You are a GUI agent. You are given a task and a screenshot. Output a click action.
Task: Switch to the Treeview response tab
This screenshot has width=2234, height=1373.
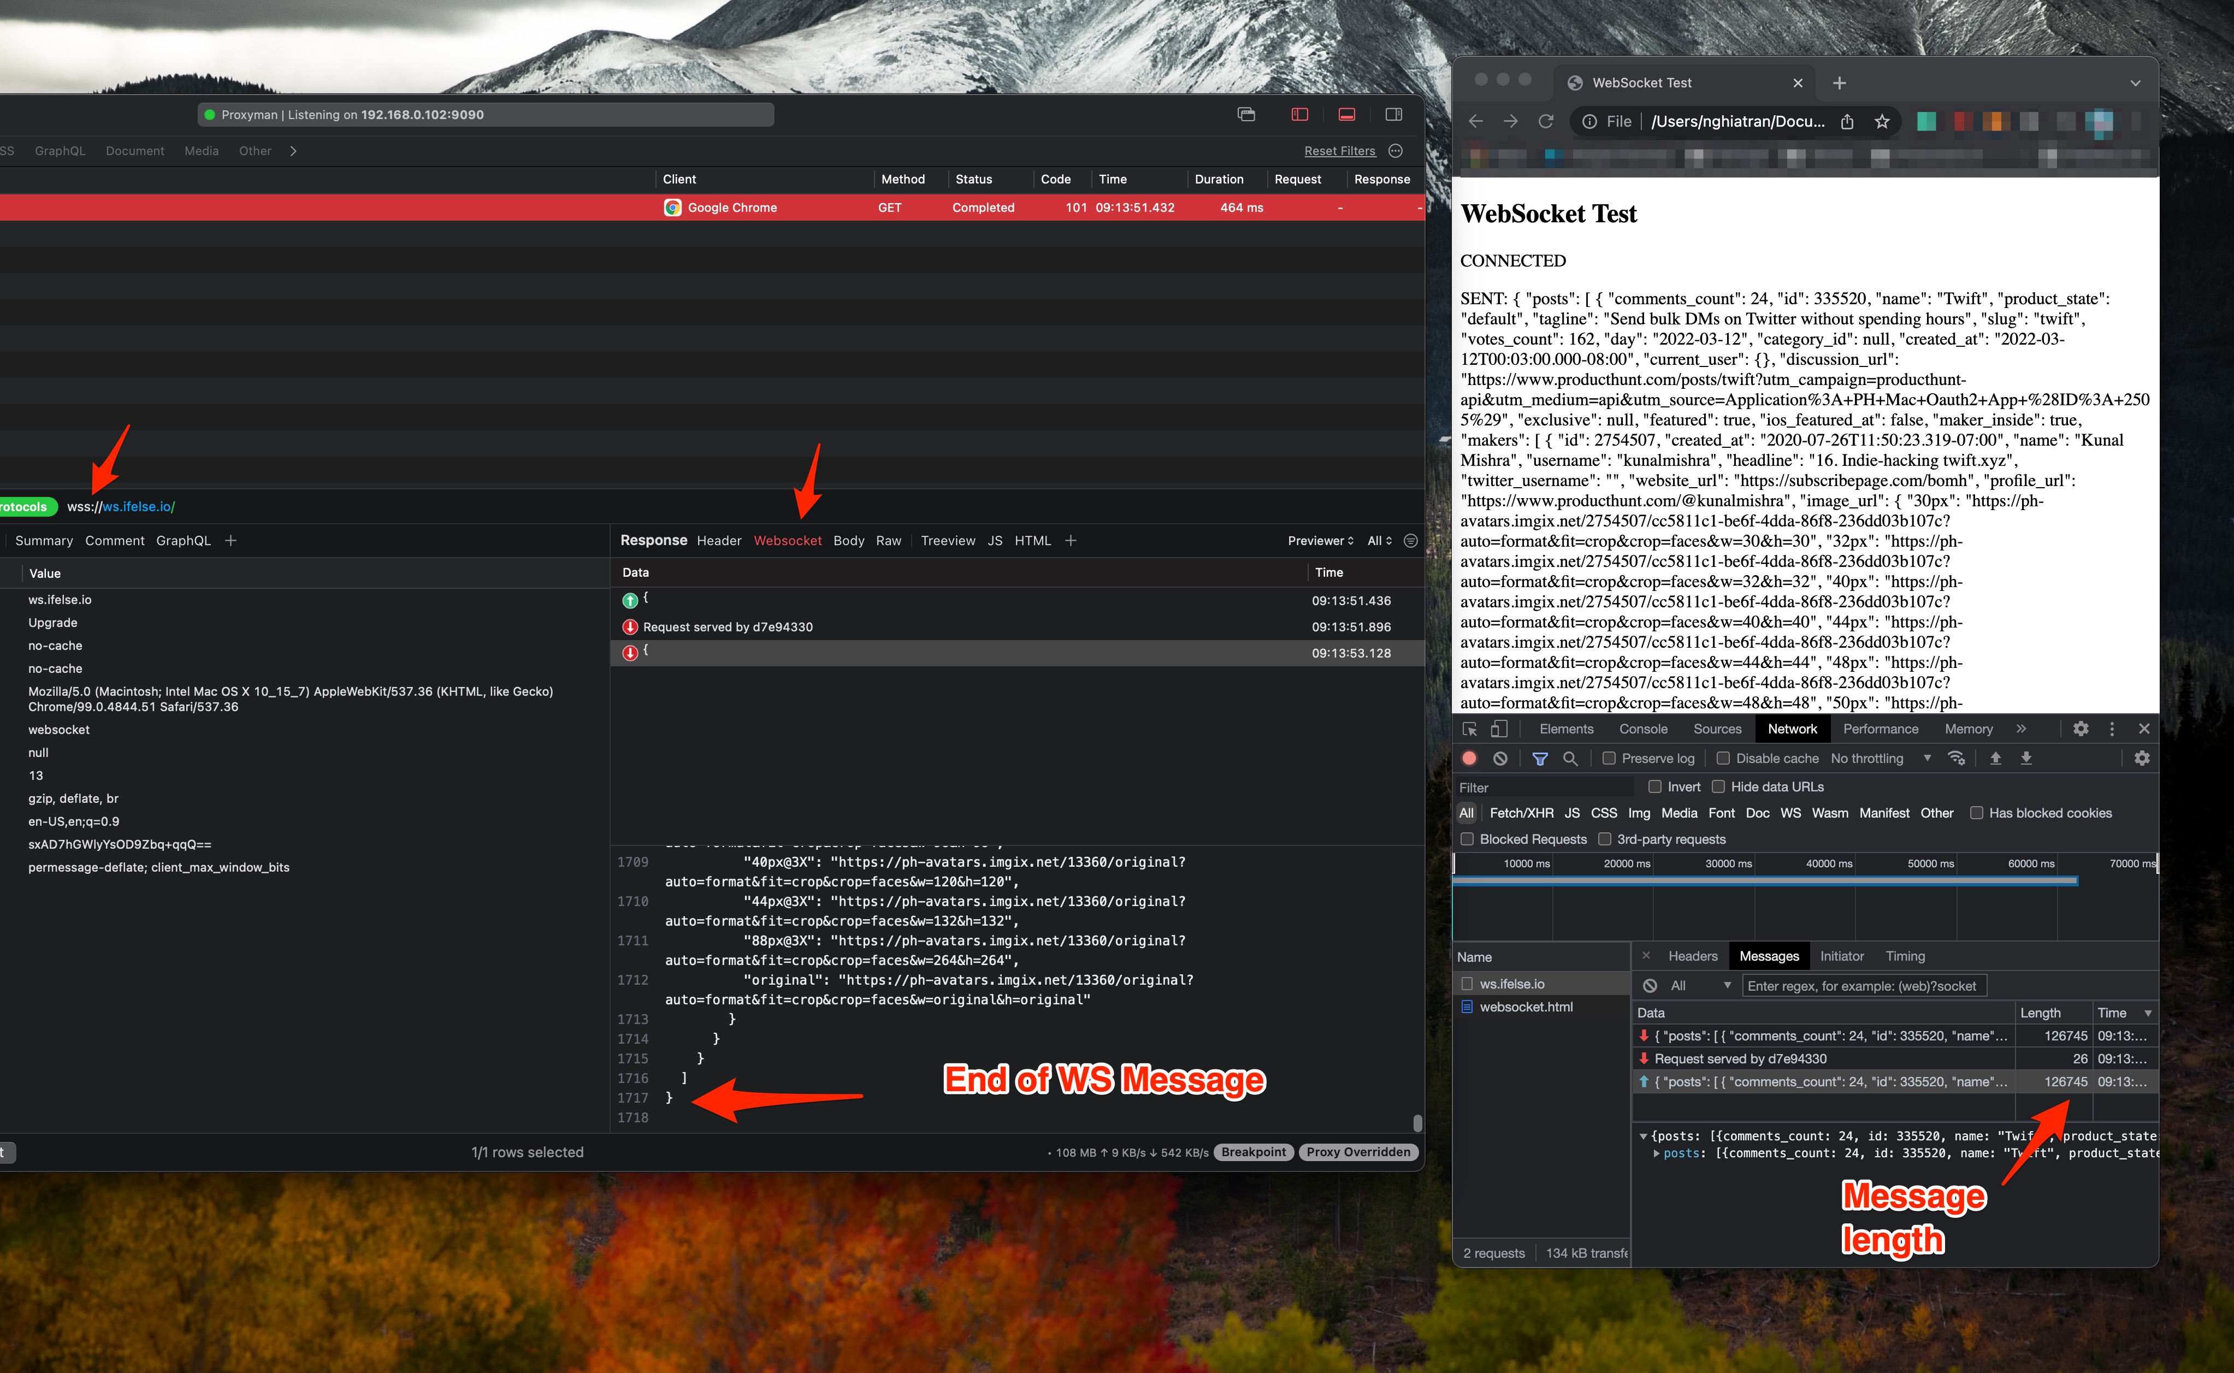point(947,540)
